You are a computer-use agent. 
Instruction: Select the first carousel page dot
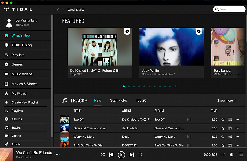click(123, 86)
